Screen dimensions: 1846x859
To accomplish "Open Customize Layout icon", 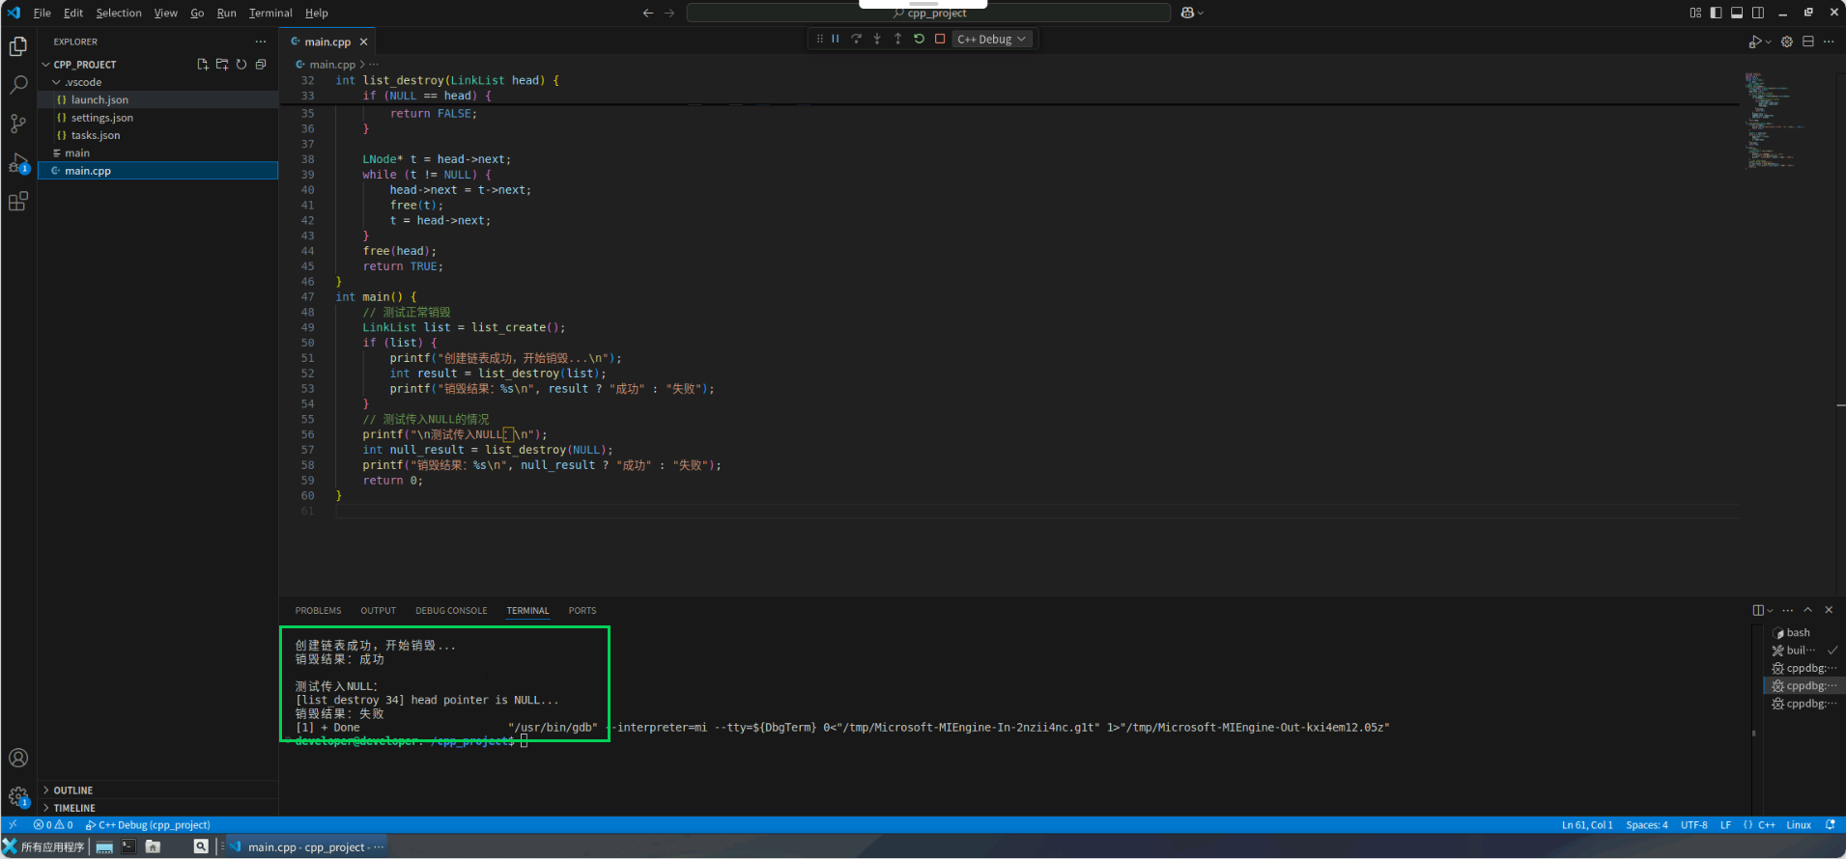I will (x=1695, y=13).
